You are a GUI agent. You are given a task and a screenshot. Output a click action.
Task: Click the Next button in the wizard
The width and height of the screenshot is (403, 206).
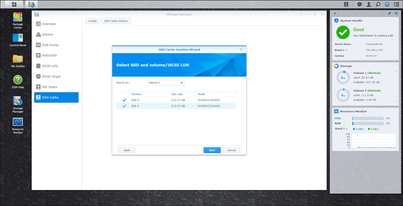point(212,150)
